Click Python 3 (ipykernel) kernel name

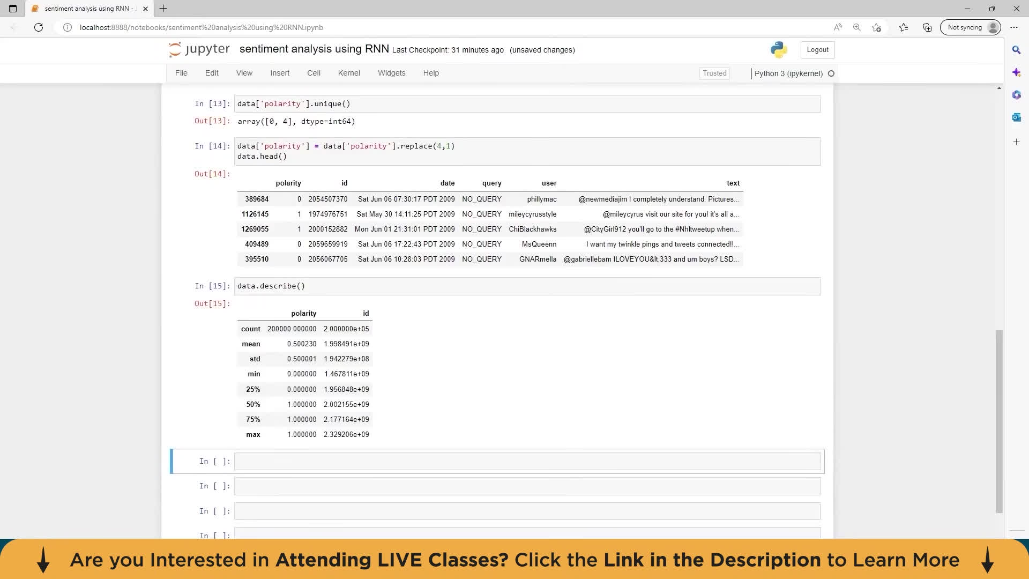pyautogui.click(x=788, y=73)
